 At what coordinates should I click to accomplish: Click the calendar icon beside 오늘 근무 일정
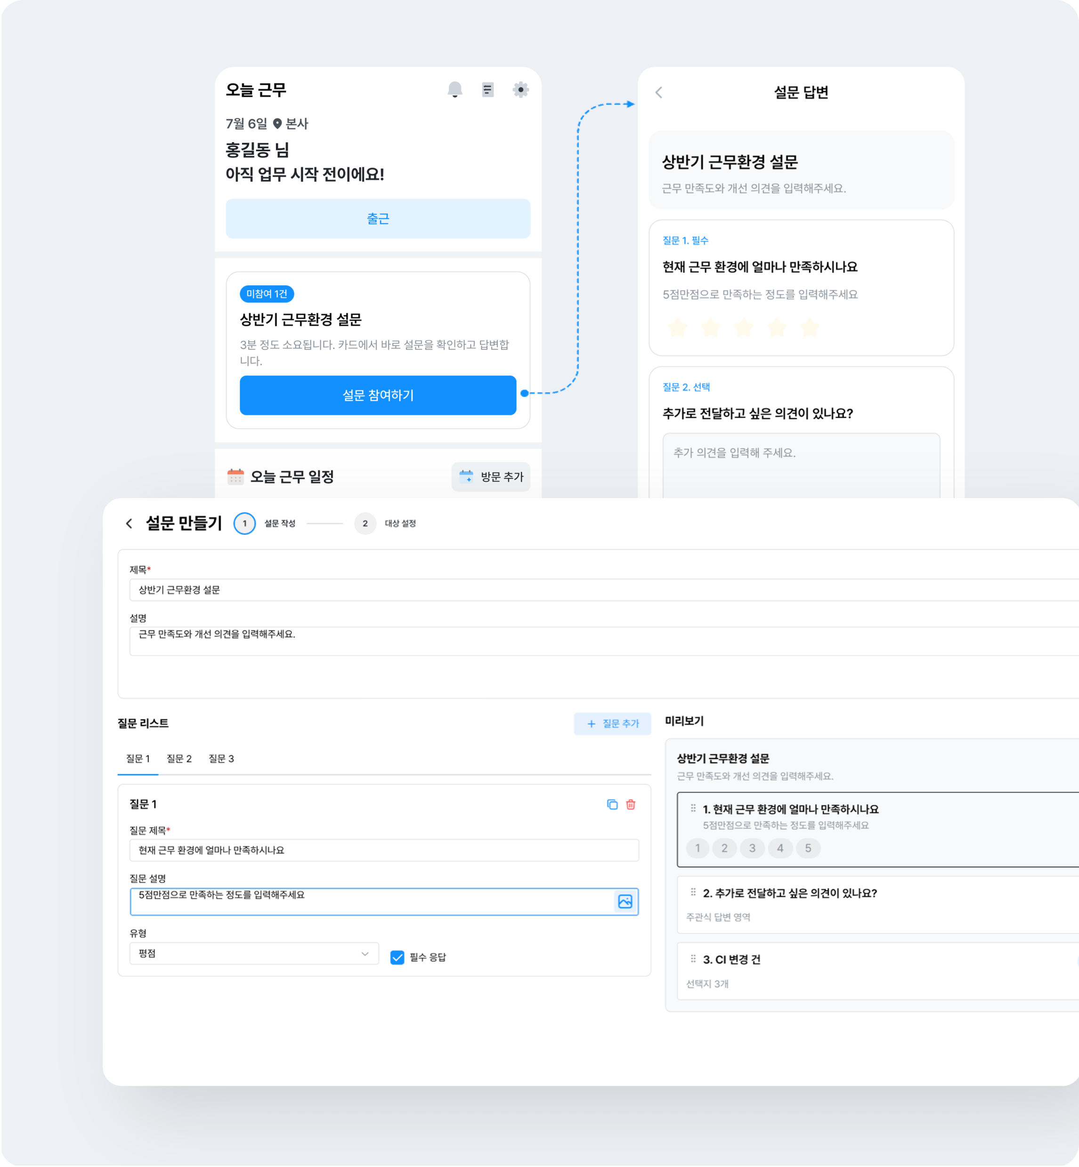pyautogui.click(x=235, y=477)
